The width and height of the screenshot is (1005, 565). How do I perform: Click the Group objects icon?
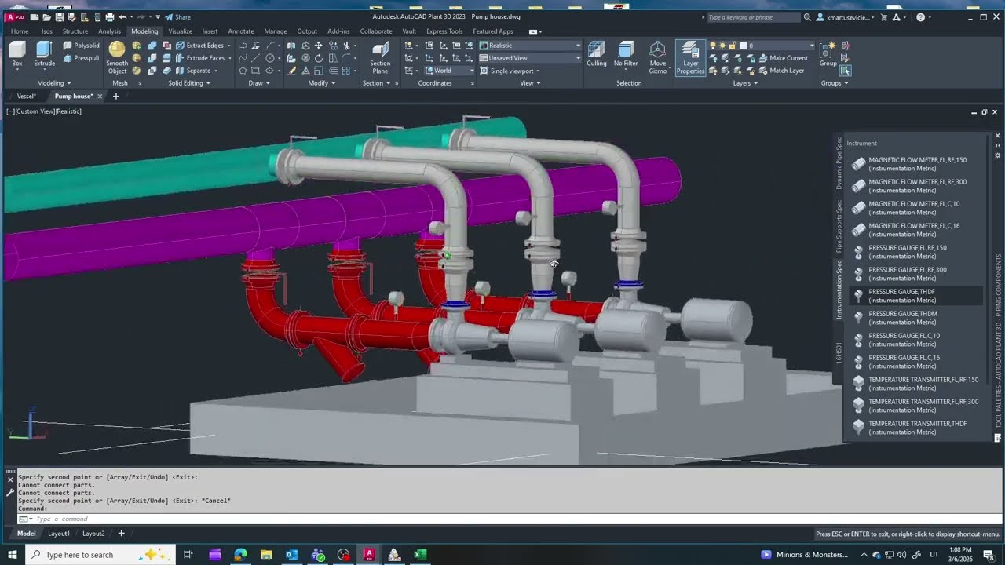828,55
